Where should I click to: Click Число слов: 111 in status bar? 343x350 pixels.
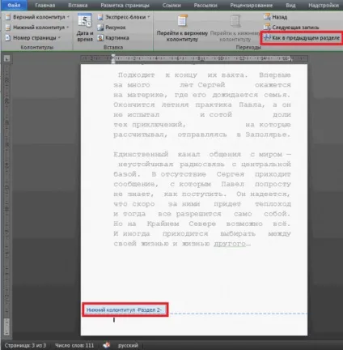click(x=74, y=345)
